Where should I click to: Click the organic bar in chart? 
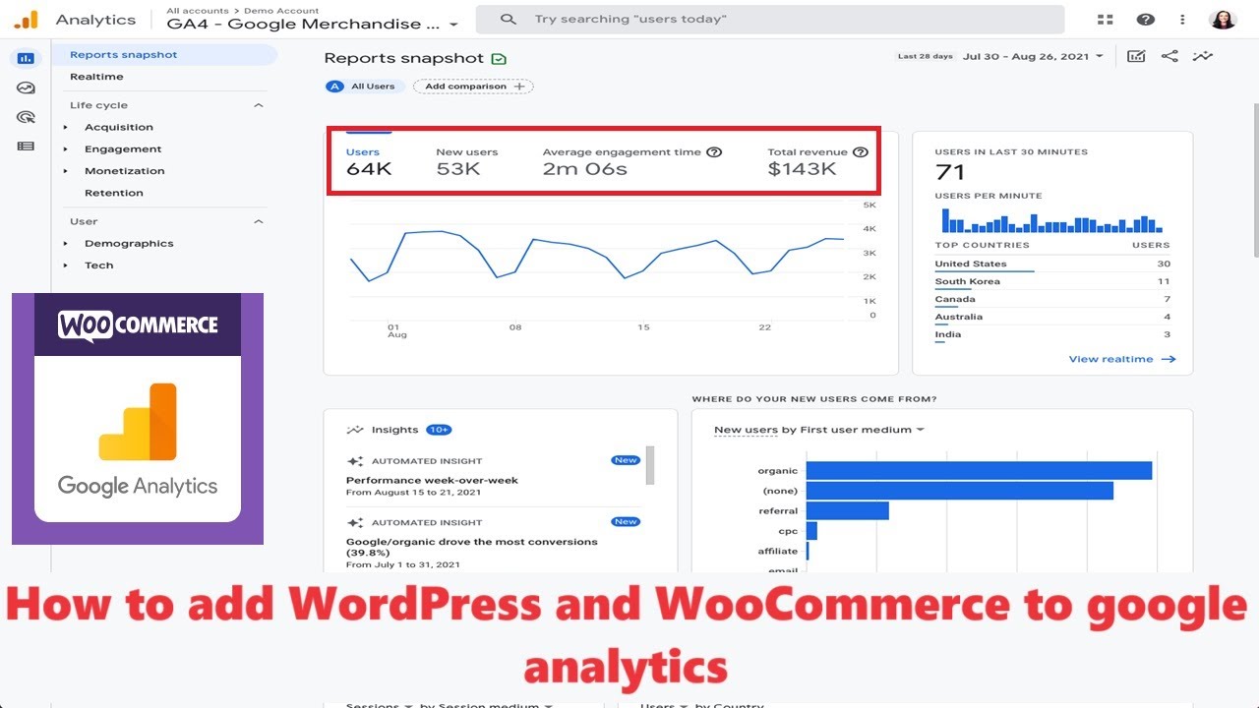tap(979, 471)
